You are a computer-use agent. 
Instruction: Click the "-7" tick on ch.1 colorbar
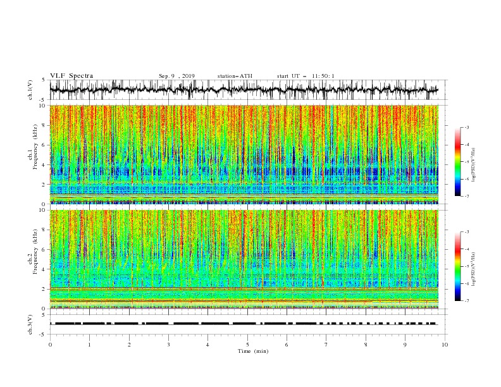point(466,196)
